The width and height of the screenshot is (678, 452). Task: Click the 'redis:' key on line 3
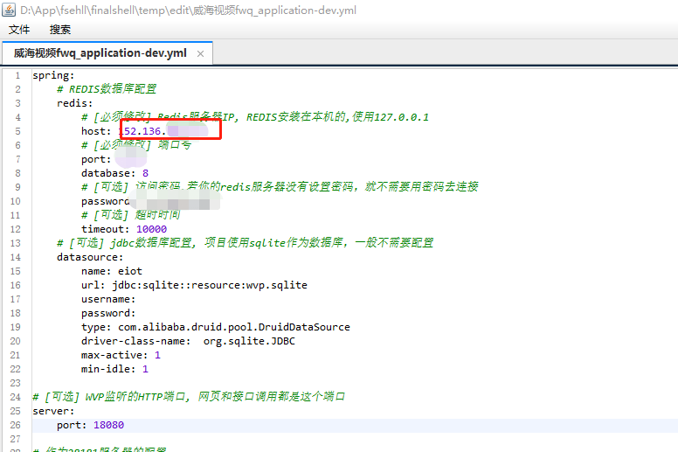(x=75, y=103)
